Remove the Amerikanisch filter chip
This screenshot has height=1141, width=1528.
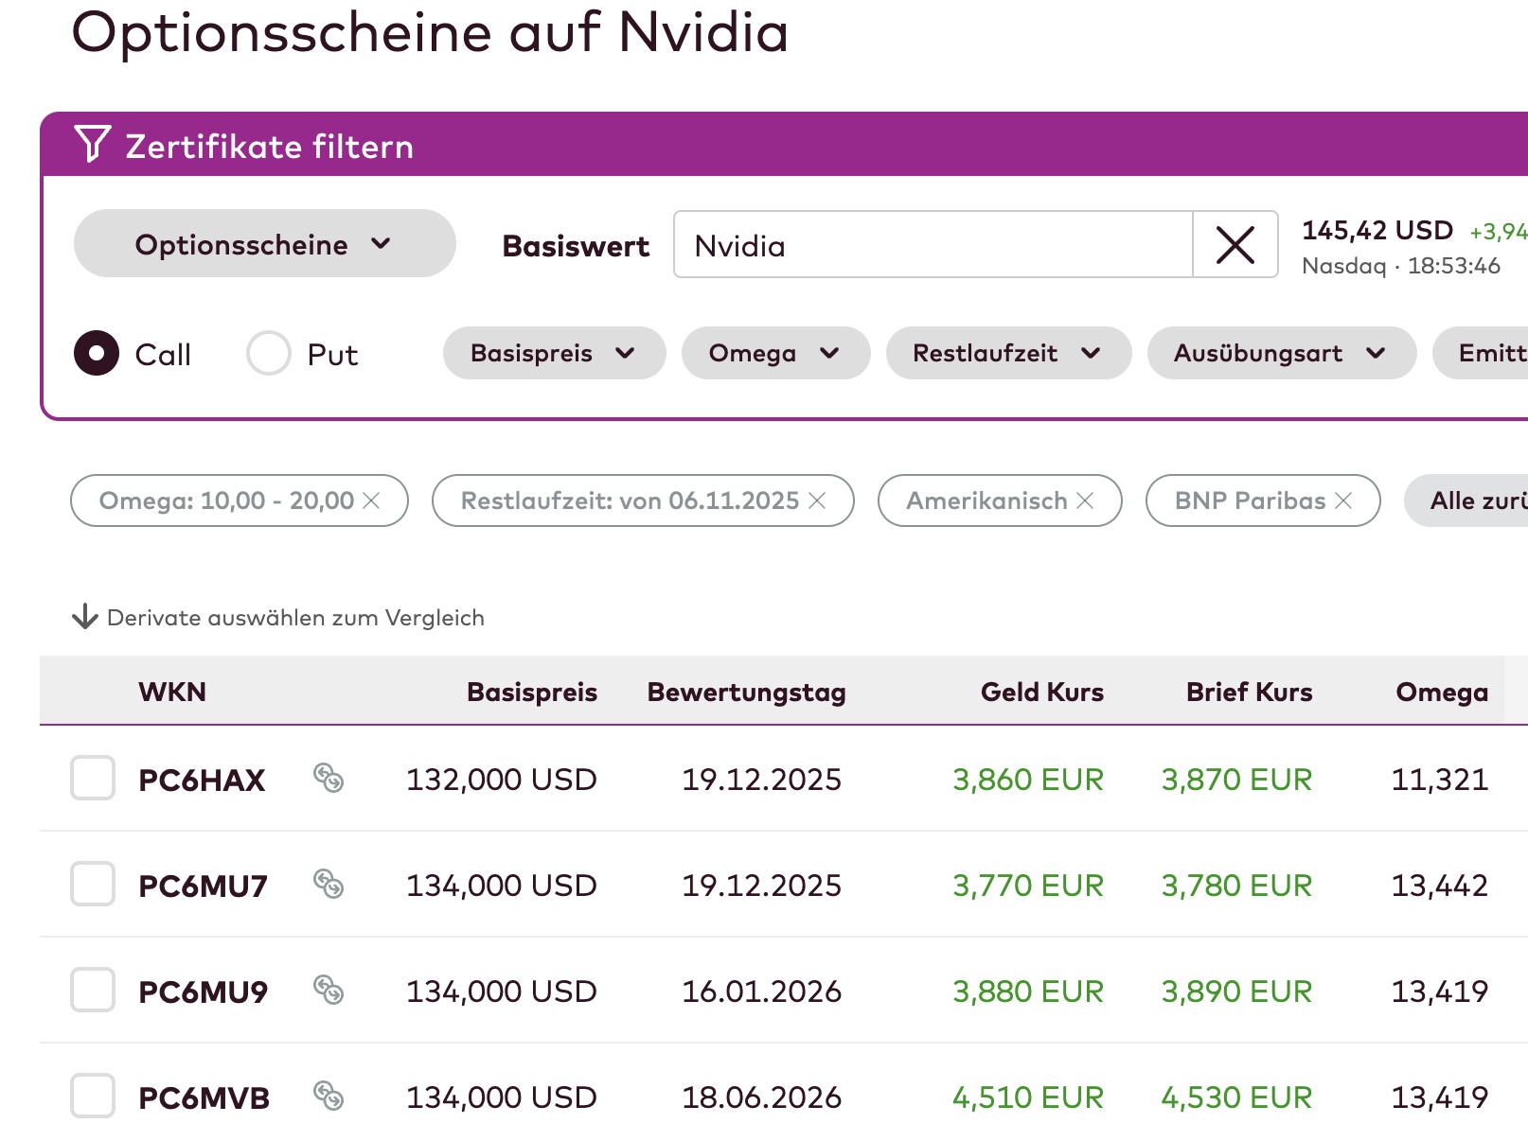(x=1085, y=500)
